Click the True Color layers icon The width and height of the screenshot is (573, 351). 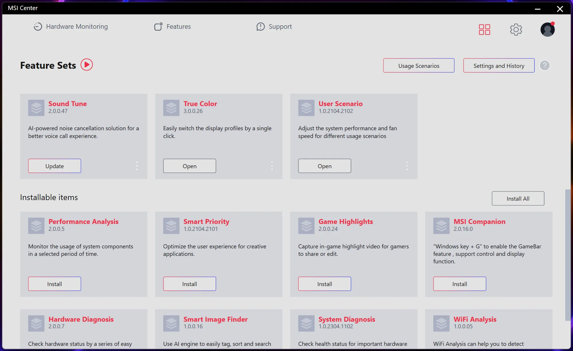(x=171, y=108)
